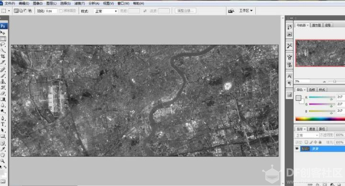Select the Eyedropper tool

[x=3, y=149]
